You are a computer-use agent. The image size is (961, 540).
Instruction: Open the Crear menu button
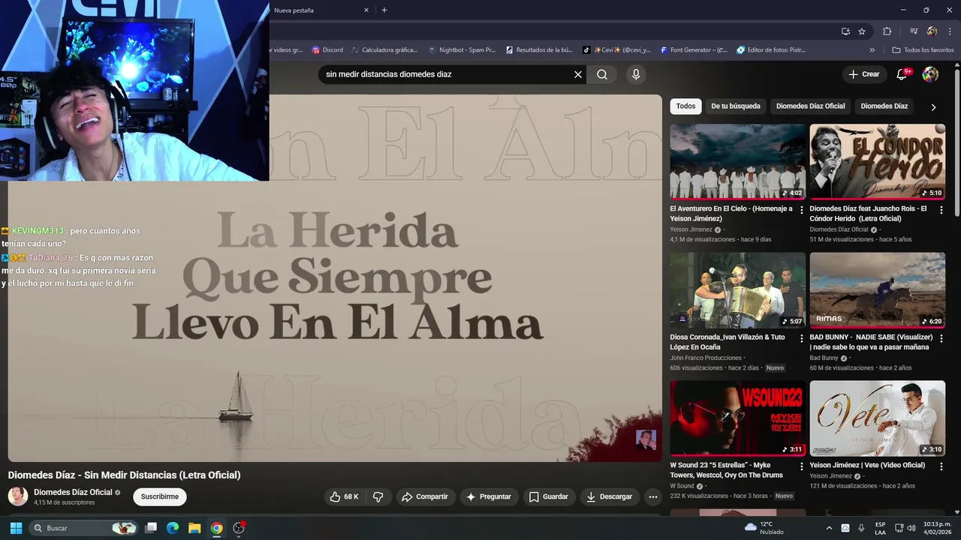(863, 74)
